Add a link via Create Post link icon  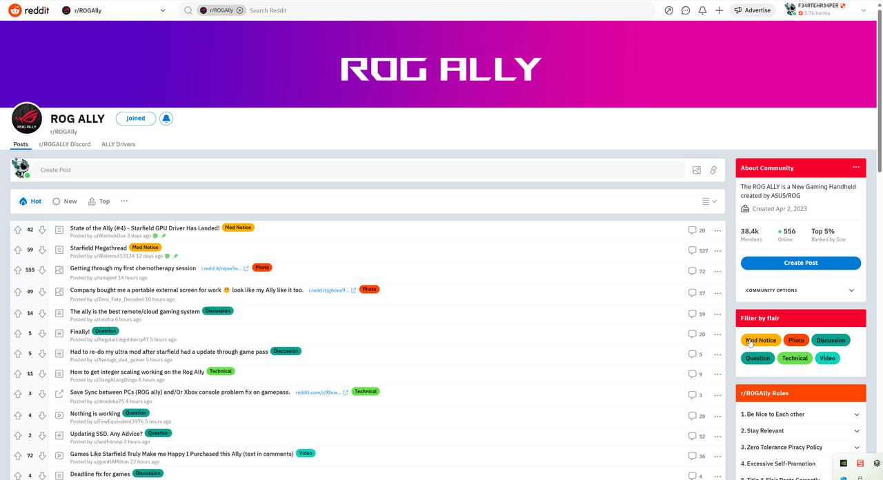pyautogui.click(x=713, y=170)
